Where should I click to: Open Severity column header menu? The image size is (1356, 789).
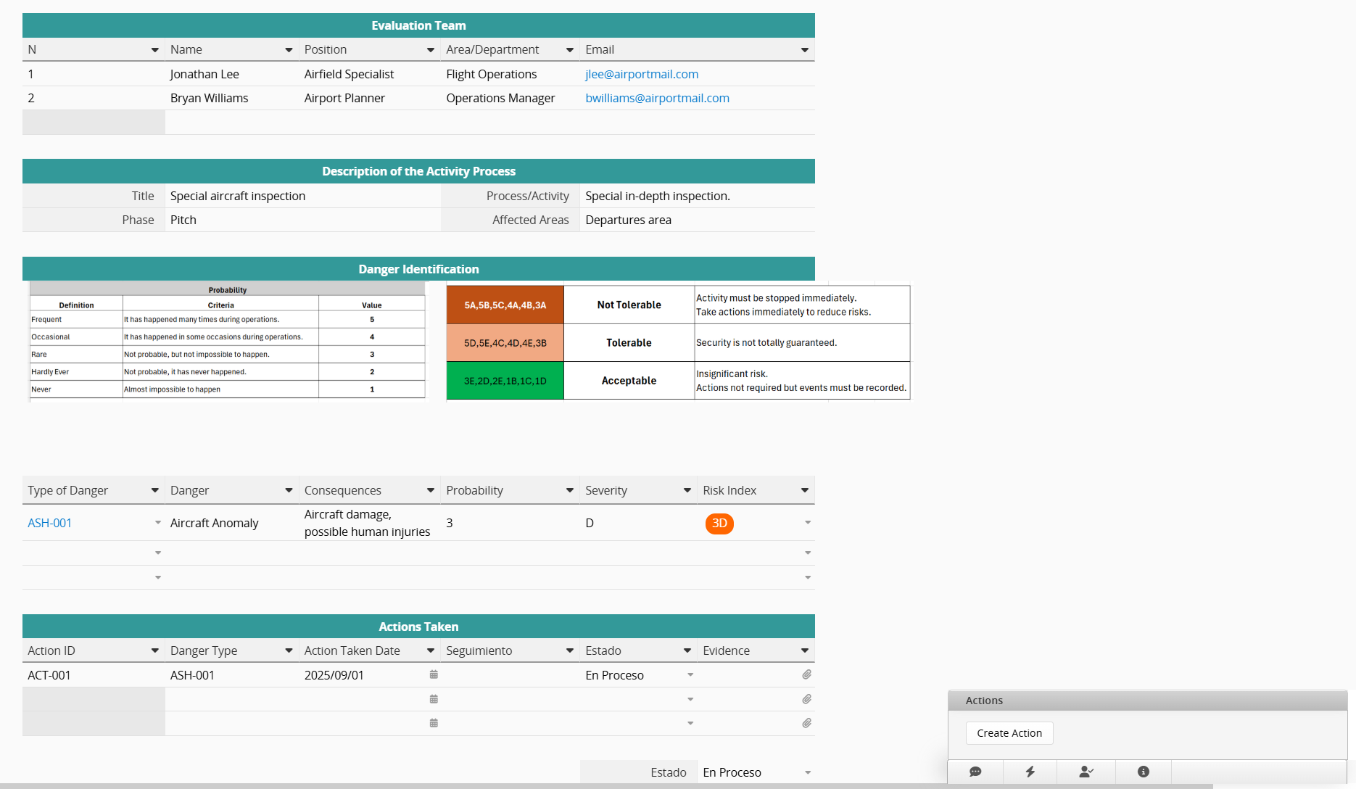[687, 491]
